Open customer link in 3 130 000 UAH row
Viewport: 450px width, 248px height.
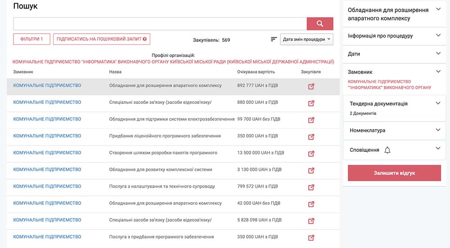point(47,169)
